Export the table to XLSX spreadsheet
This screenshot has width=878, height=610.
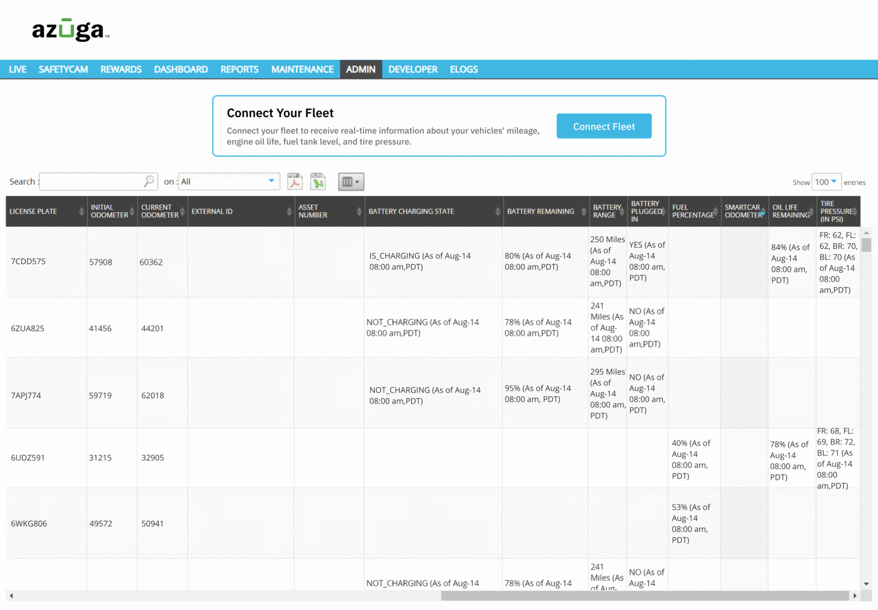tap(318, 181)
